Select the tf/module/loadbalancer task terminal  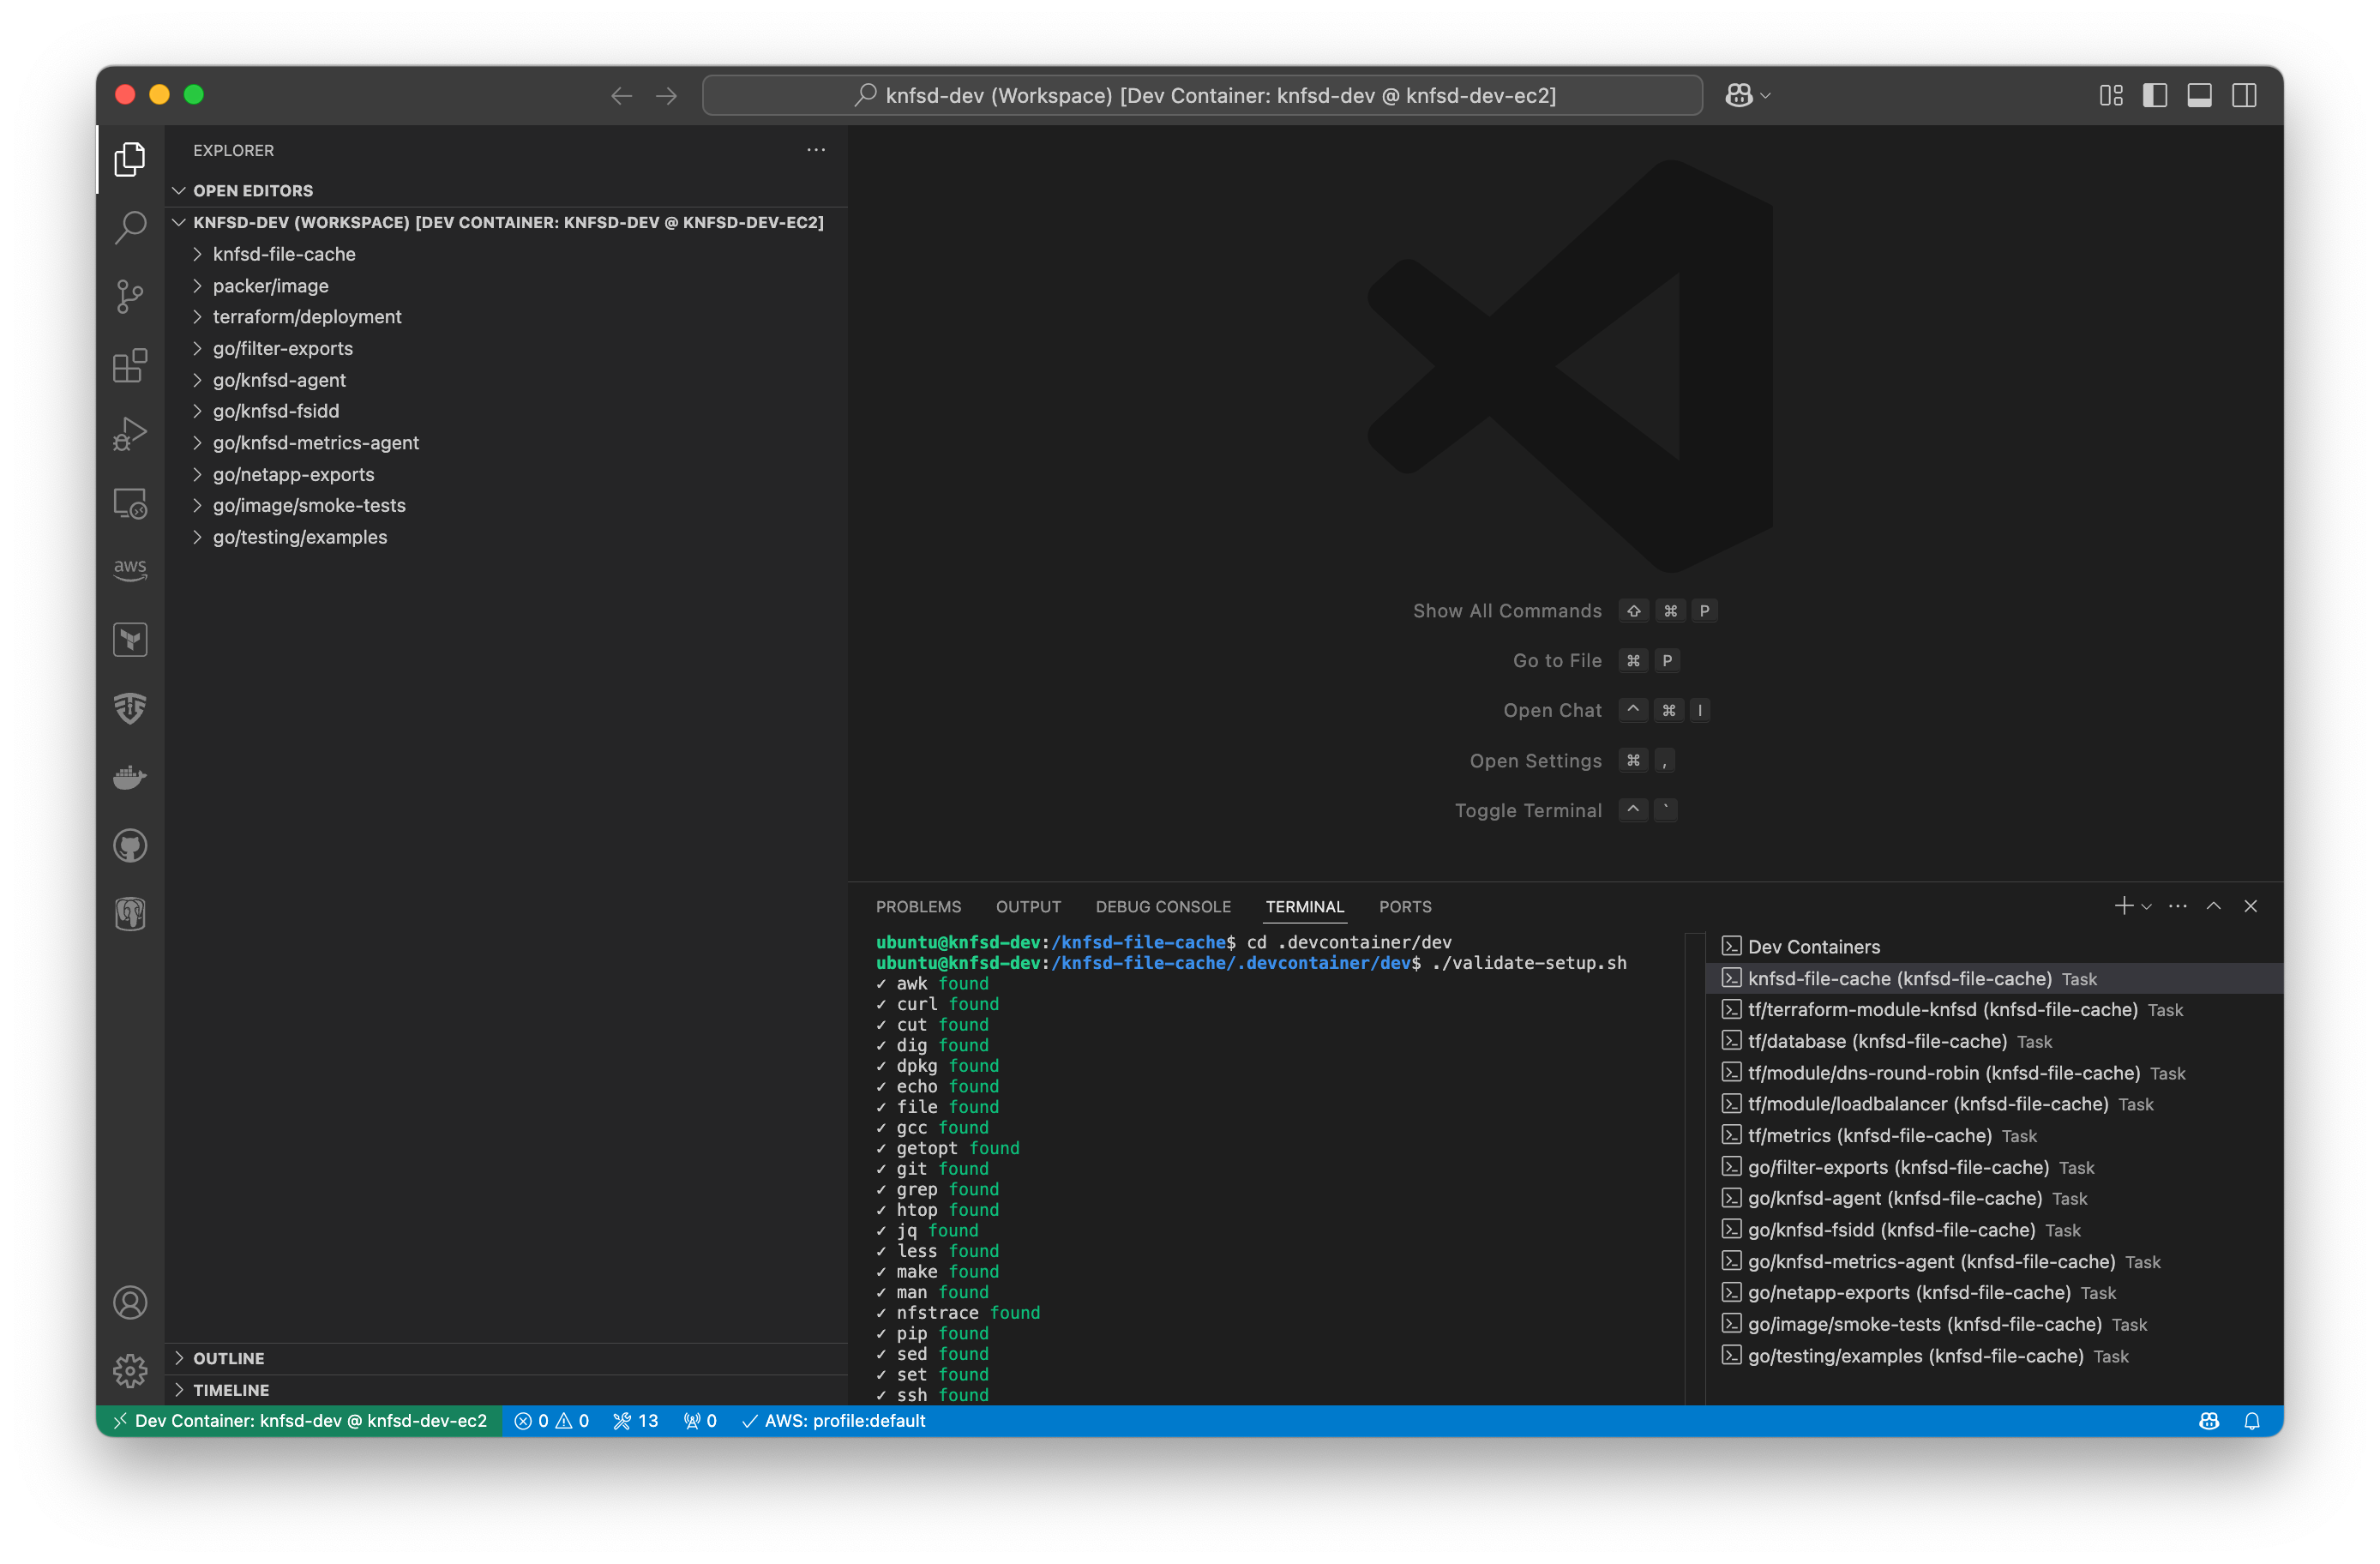pos(1995,1104)
